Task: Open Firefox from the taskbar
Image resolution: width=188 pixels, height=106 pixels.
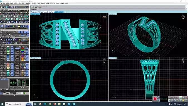Action: pos(55,104)
